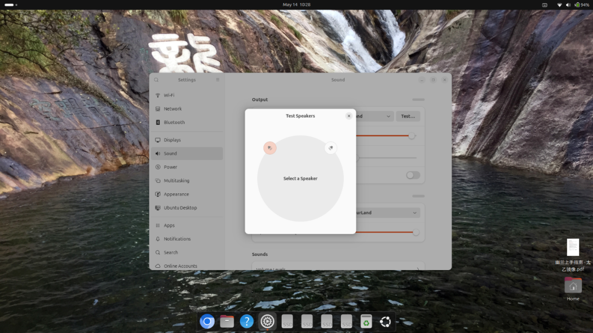Open the Settings hamburger menu
This screenshot has height=333, width=593.
218,79
